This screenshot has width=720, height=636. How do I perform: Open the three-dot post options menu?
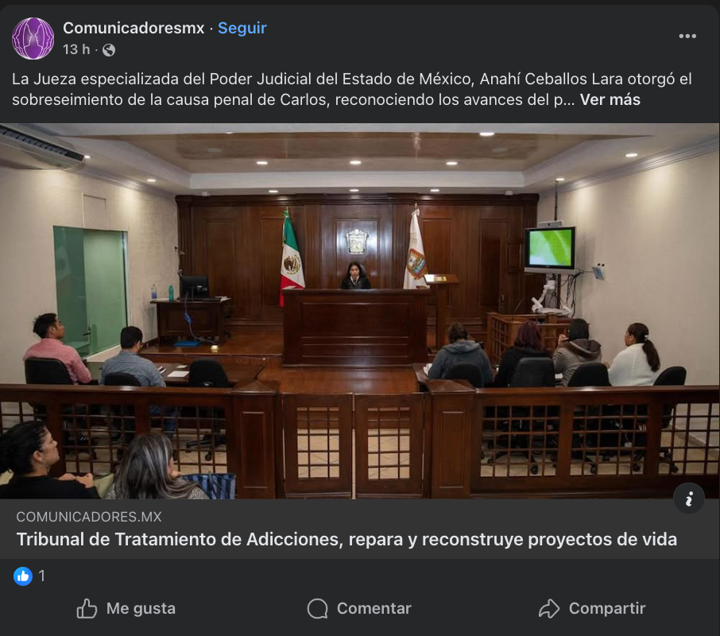pyautogui.click(x=687, y=37)
